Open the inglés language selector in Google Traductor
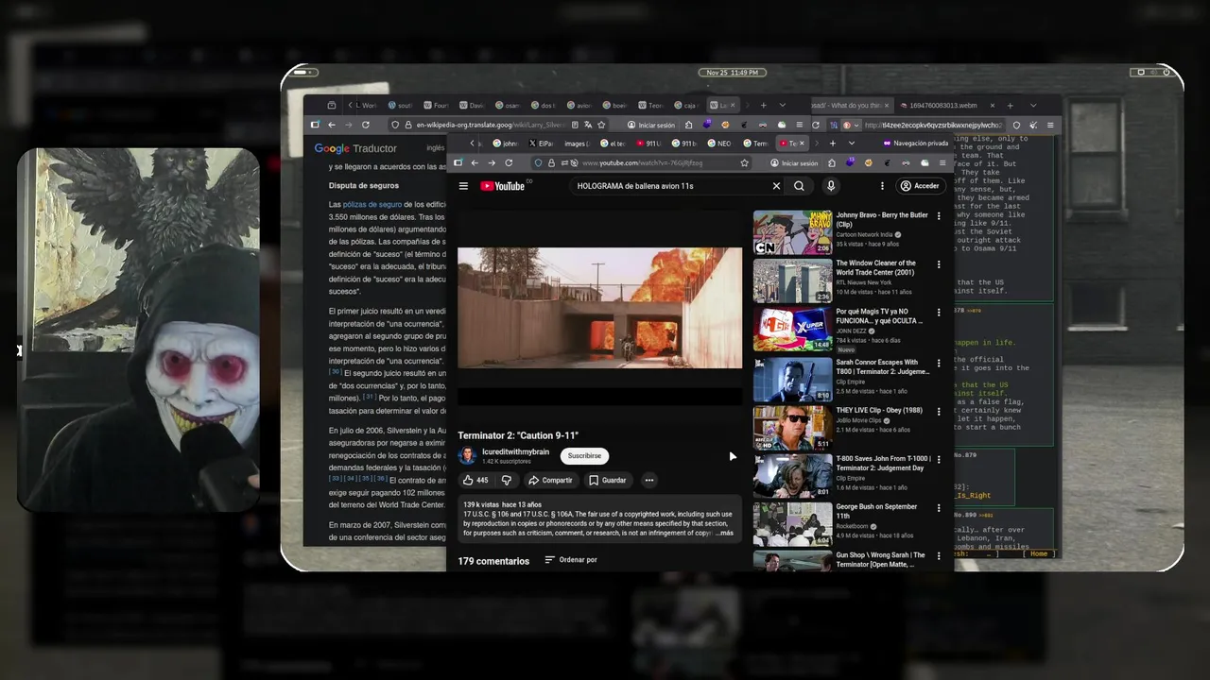This screenshot has height=680, width=1210. pos(435,147)
